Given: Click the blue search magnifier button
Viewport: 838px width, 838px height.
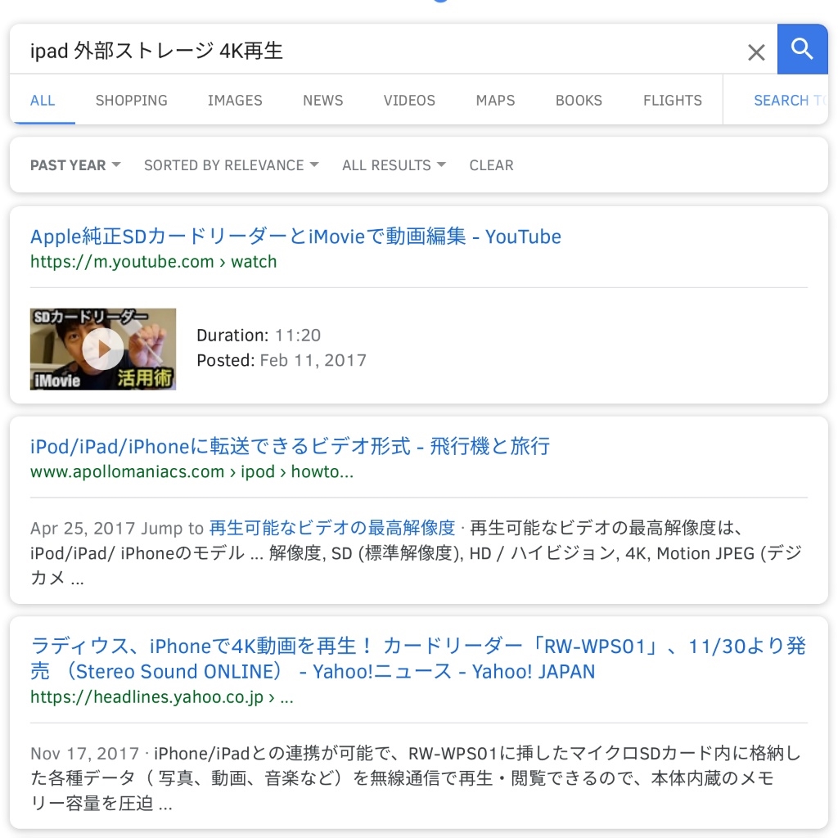Looking at the screenshot, I should click(802, 48).
